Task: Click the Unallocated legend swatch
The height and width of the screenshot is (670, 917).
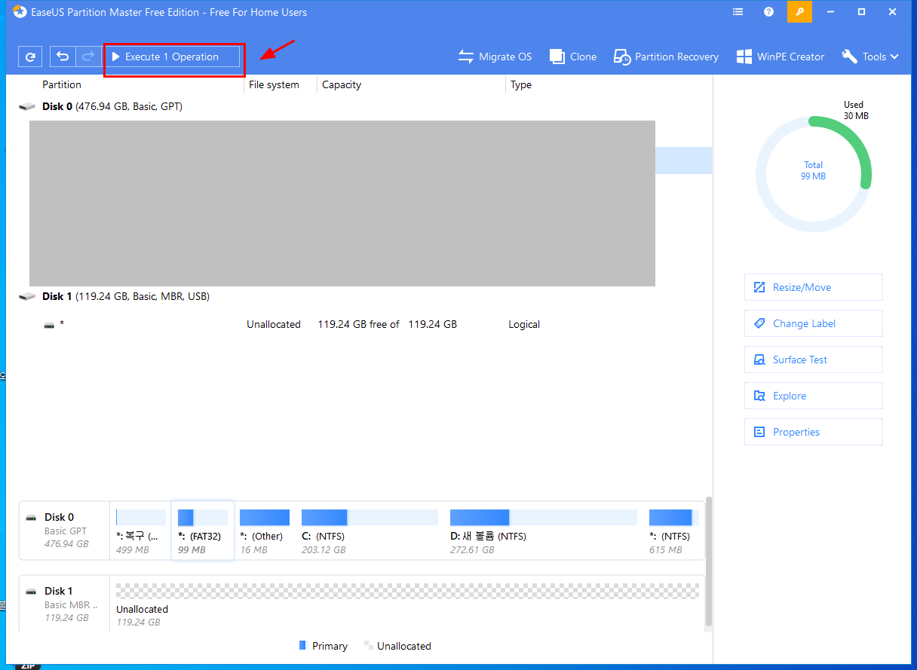Action: click(x=368, y=646)
